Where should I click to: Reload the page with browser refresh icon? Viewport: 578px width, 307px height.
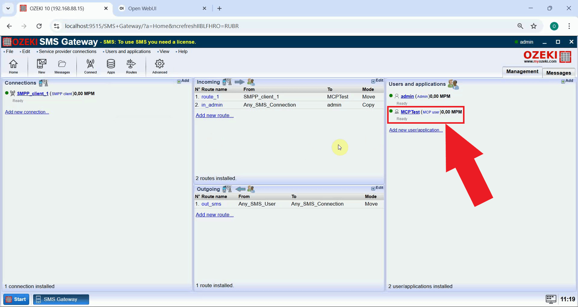(39, 26)
